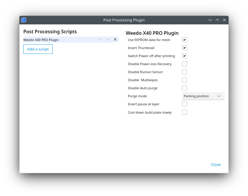Click the Cura logo in the title bar
The image size is (248, 196).
tap(23, 20)
